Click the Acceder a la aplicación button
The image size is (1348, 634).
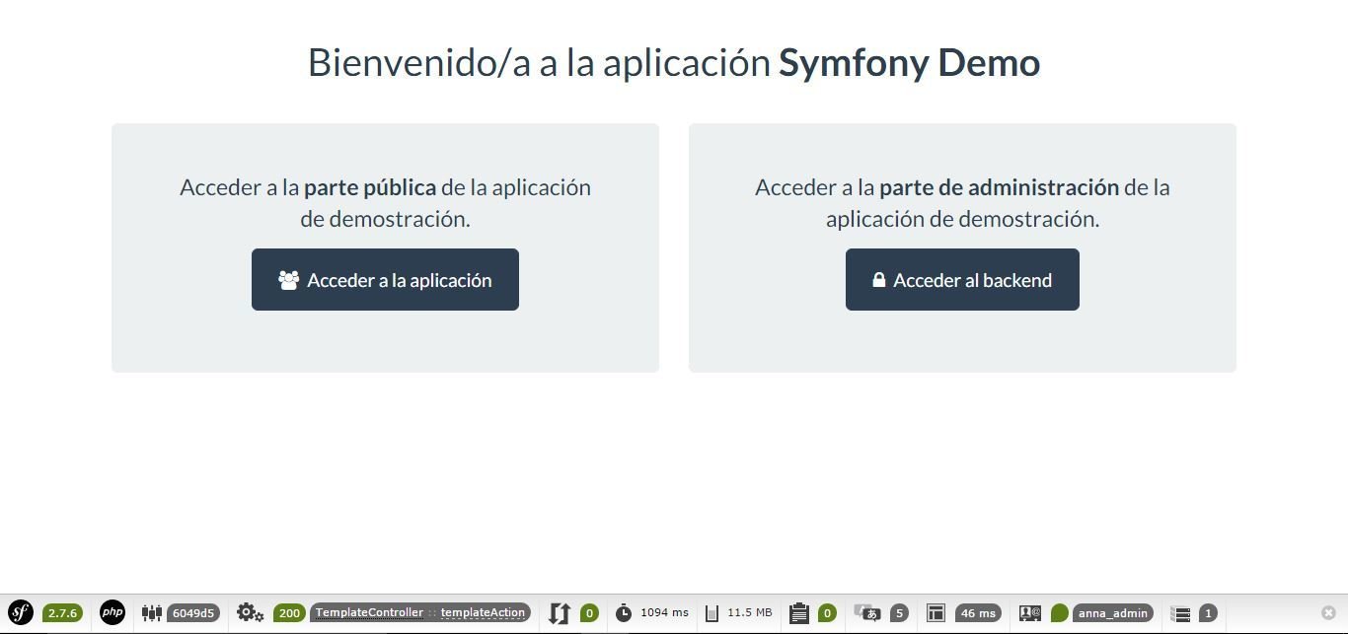click(x=385, y=279)
